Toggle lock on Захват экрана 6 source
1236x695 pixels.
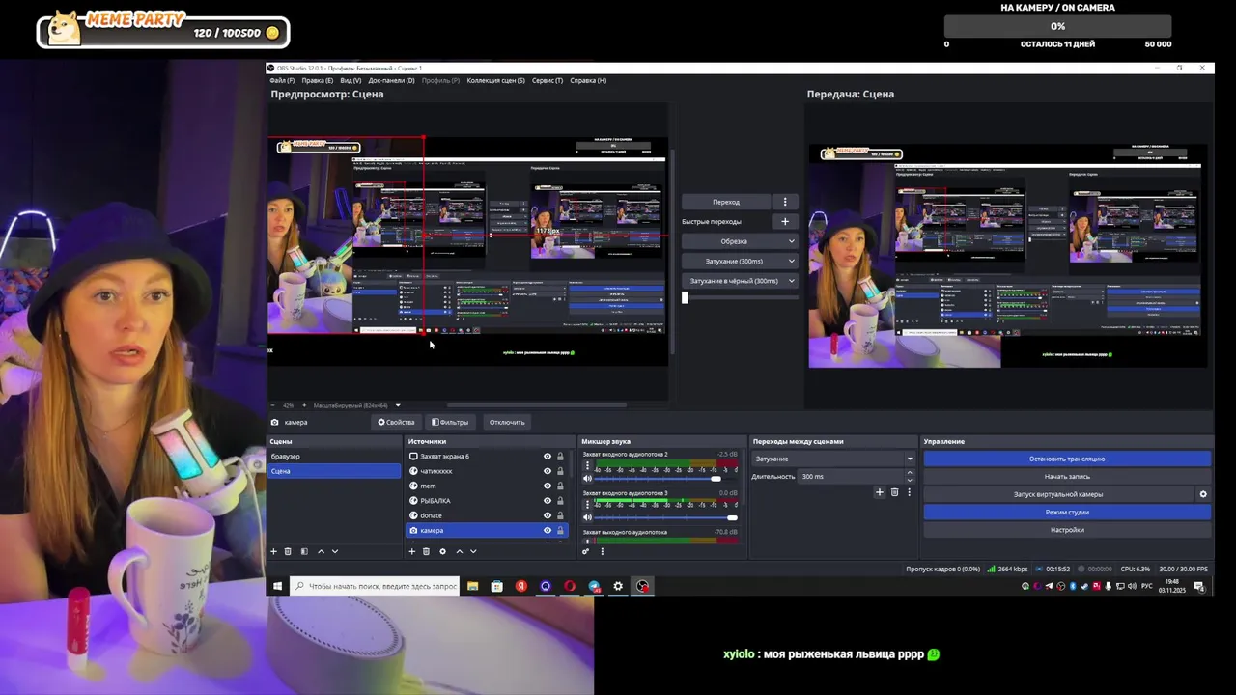click(560, 457)
